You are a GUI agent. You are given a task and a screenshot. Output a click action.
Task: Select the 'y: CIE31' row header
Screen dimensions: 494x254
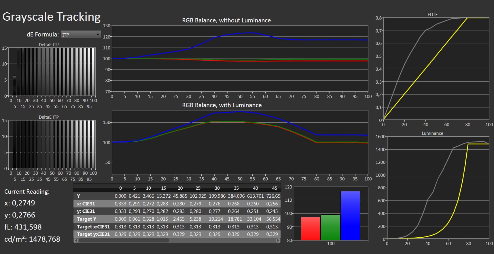[86, 211]
